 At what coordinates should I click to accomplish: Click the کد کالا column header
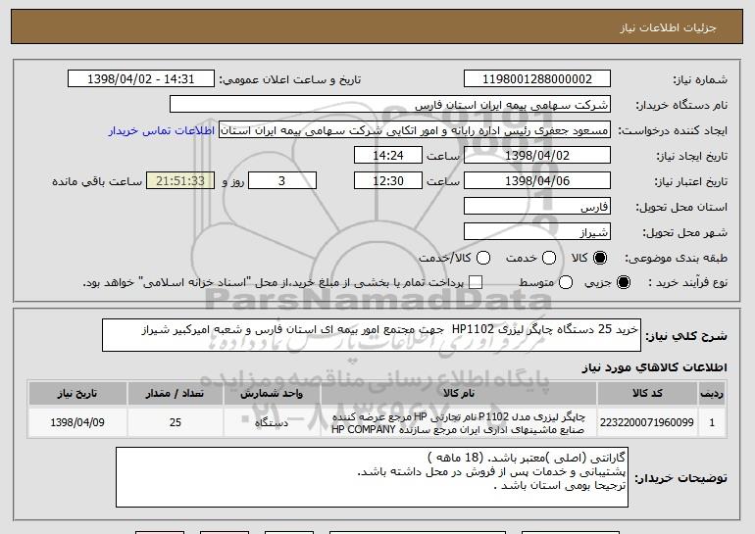[647, 394]
